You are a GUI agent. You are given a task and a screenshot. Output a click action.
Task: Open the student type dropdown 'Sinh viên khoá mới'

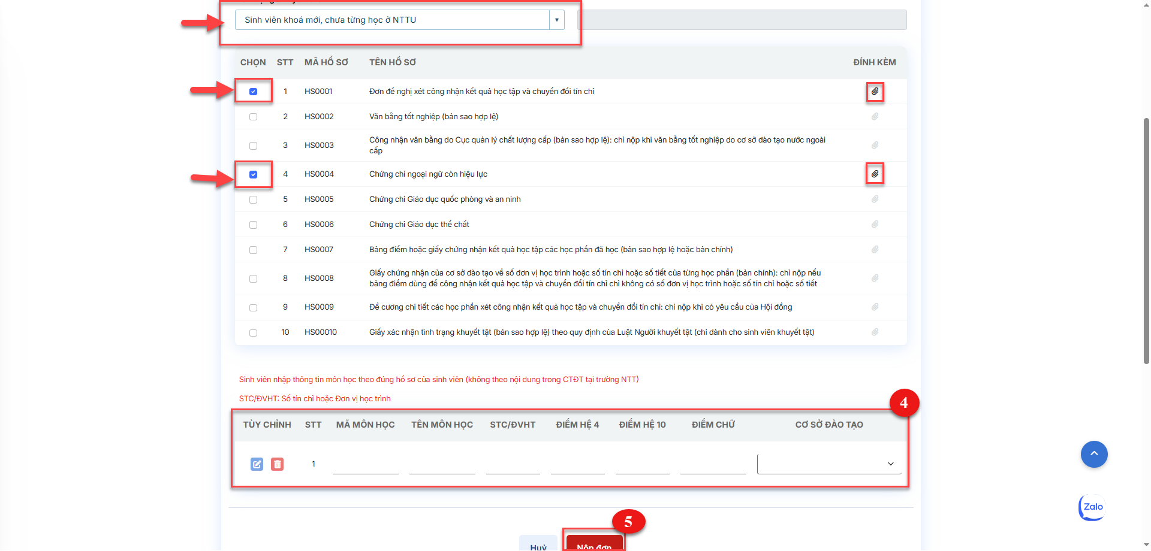[399, 20]
